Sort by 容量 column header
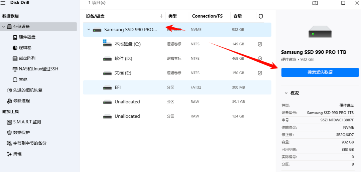Viewport: 361px width, 172px height. coord(238,16)
